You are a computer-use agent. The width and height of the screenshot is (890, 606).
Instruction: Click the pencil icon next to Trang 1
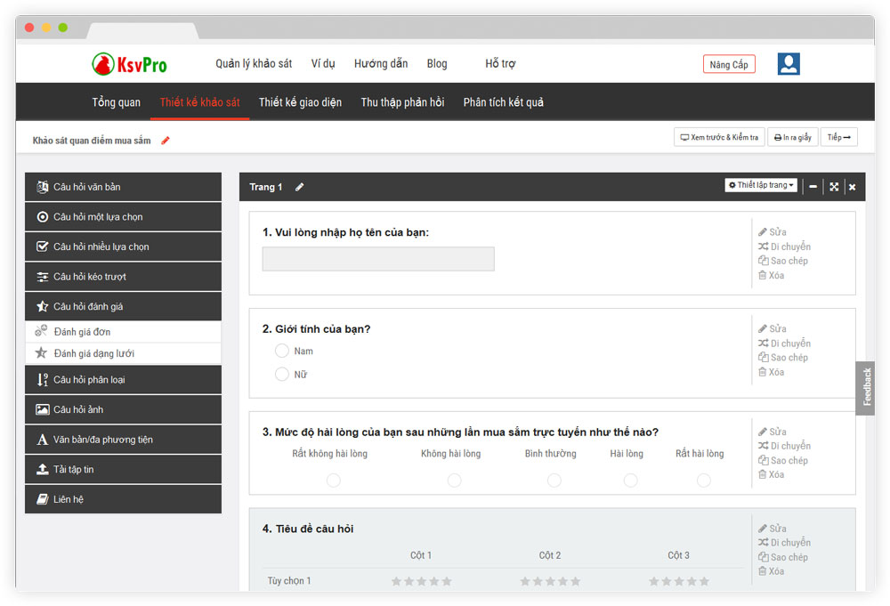coord(299,187)
